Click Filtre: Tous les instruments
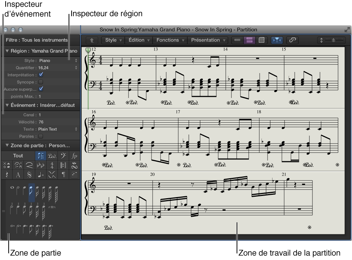This screenshot has height=260, width=352. click(37, 40)
